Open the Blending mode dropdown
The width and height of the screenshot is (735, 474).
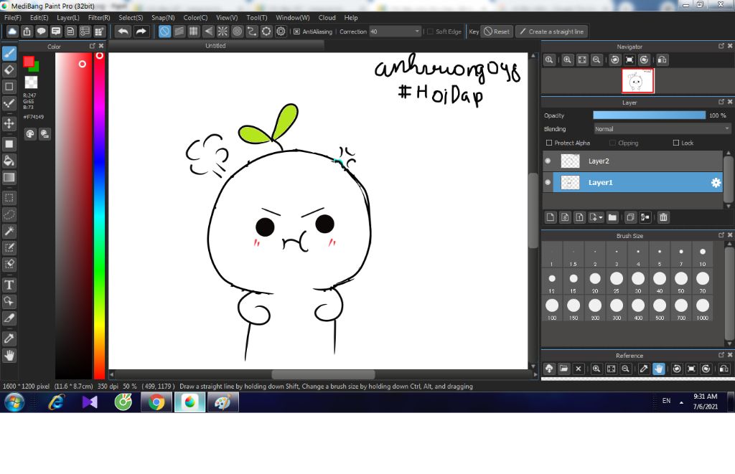(x=662, y=129)
